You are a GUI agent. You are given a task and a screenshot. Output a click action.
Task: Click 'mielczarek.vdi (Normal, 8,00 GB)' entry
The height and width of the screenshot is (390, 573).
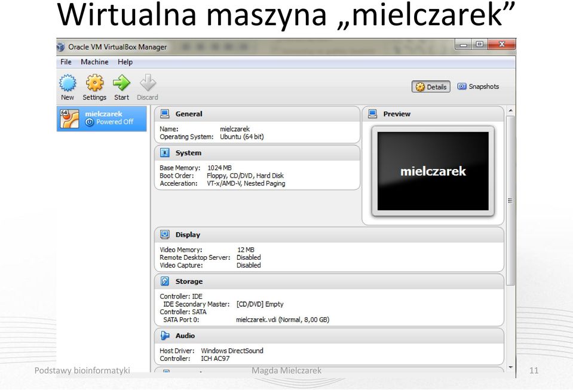tap(283, 320)
